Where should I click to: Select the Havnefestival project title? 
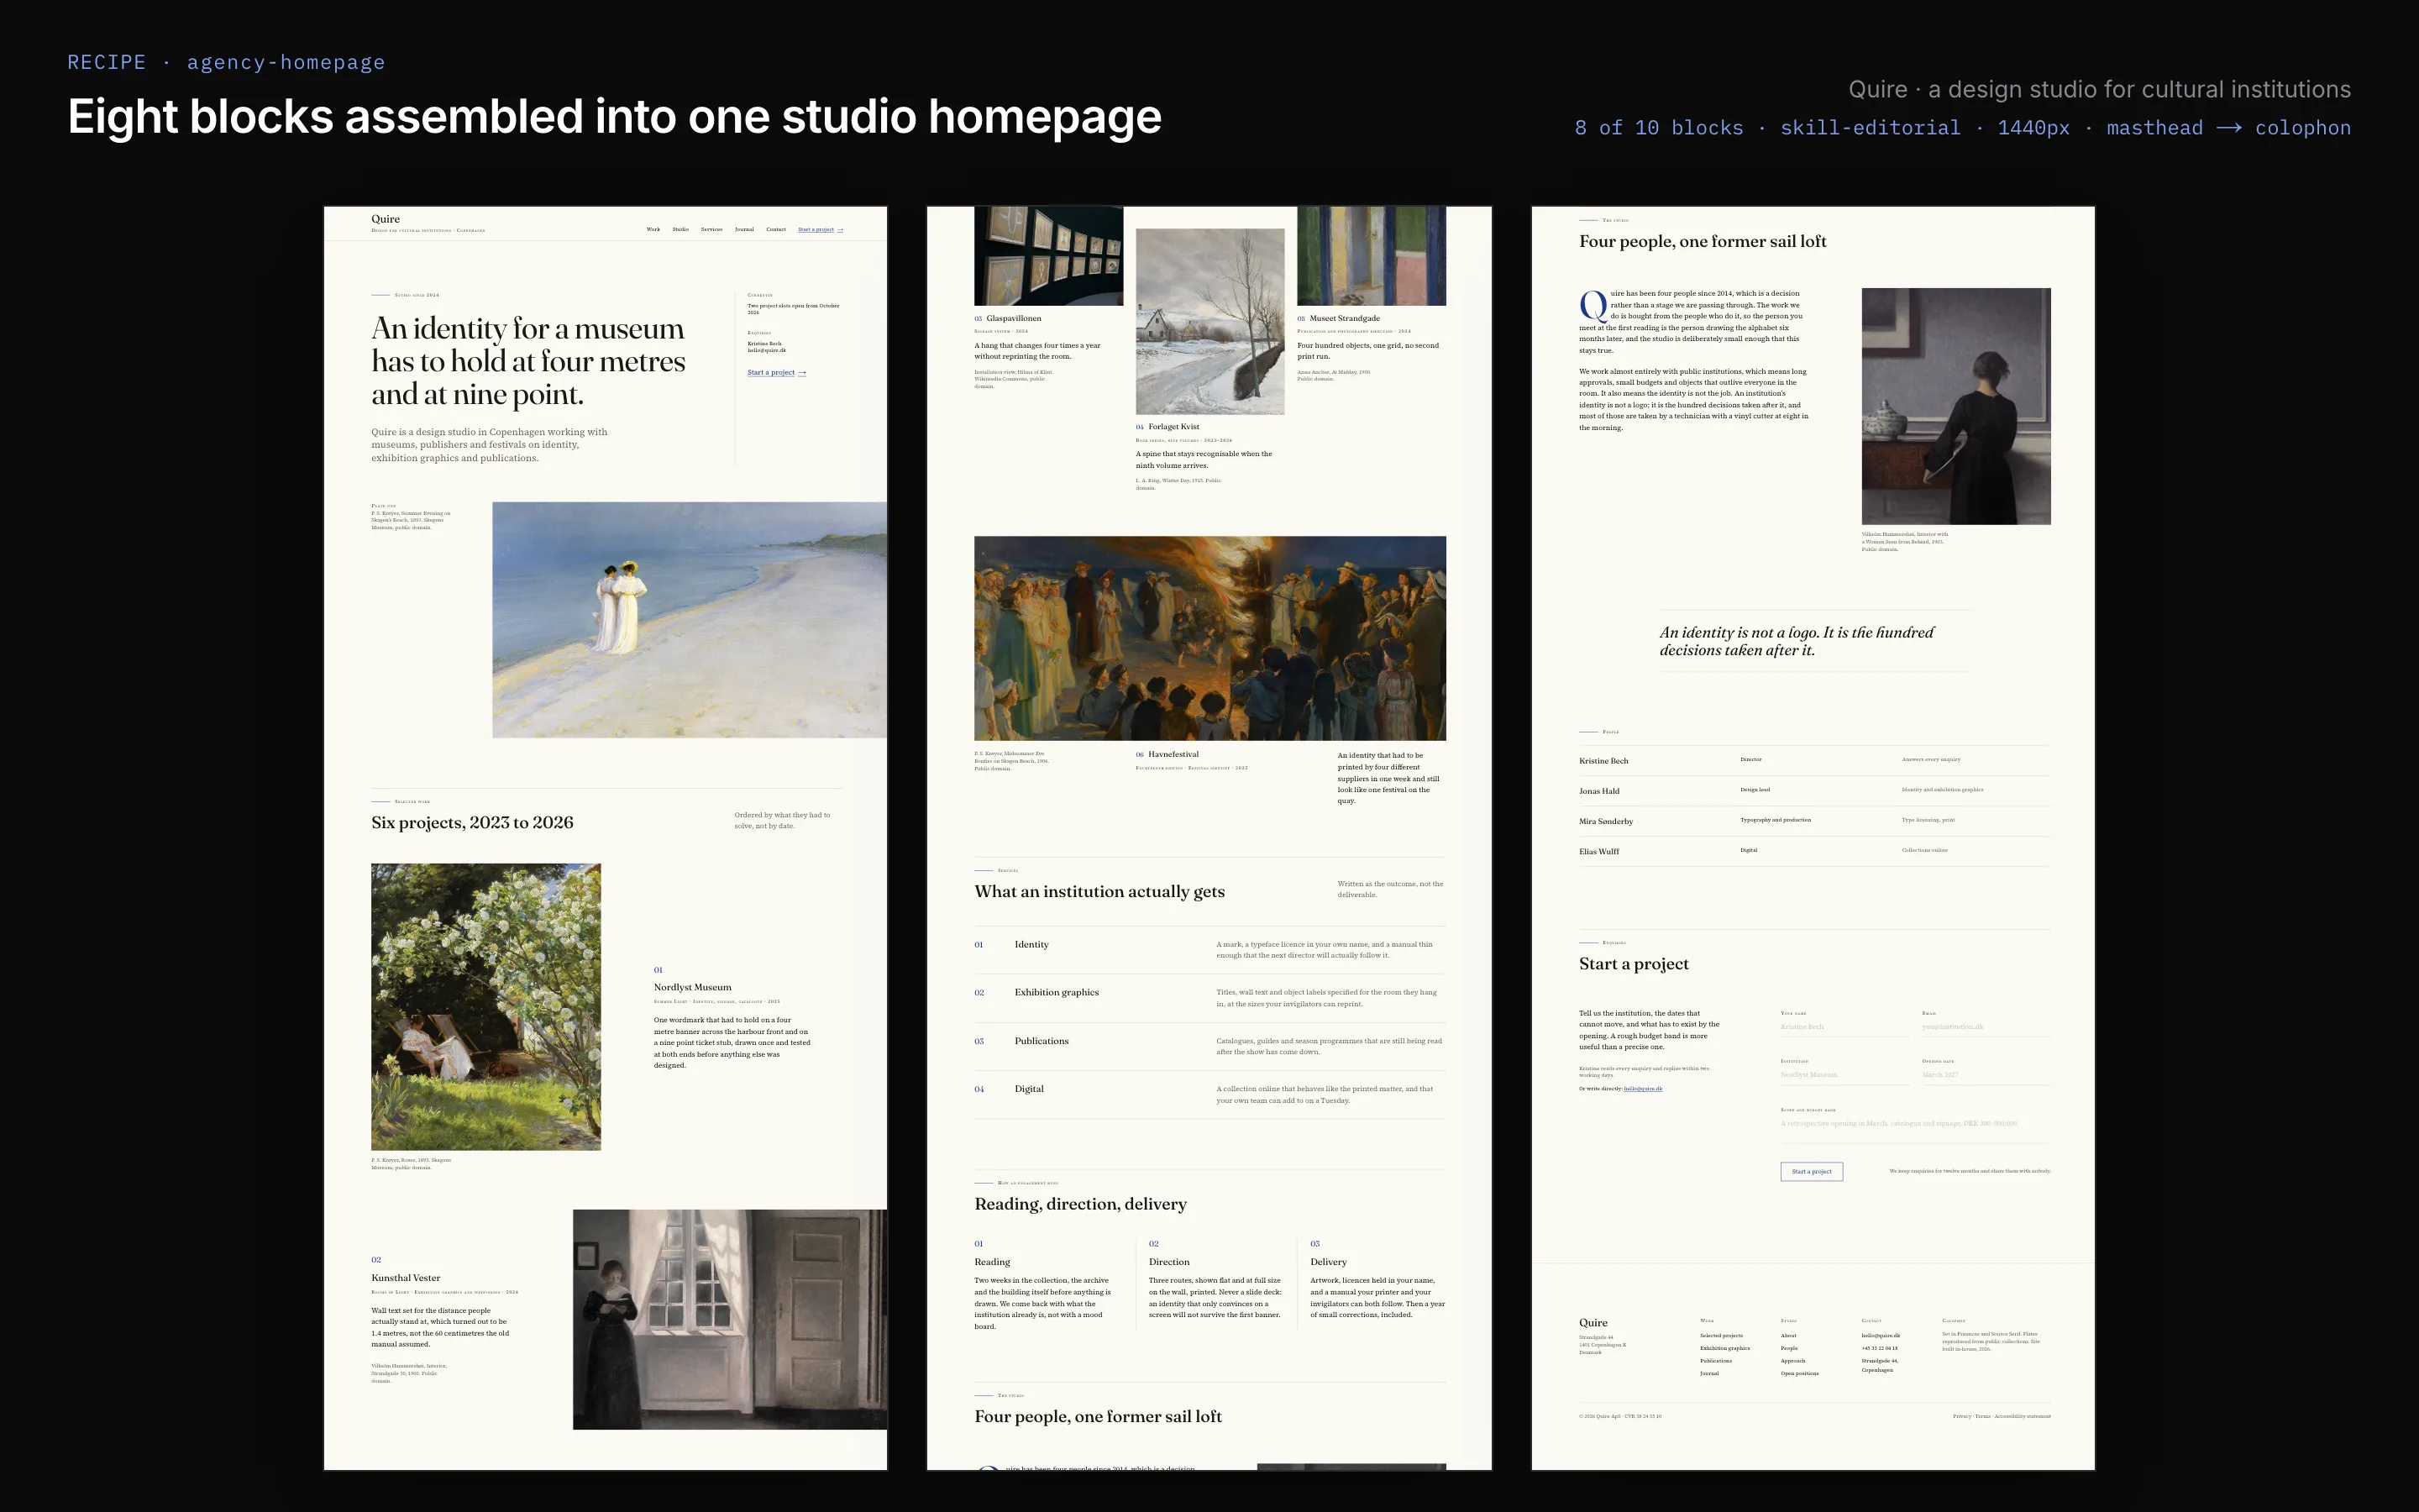[x=1173, y=755]
